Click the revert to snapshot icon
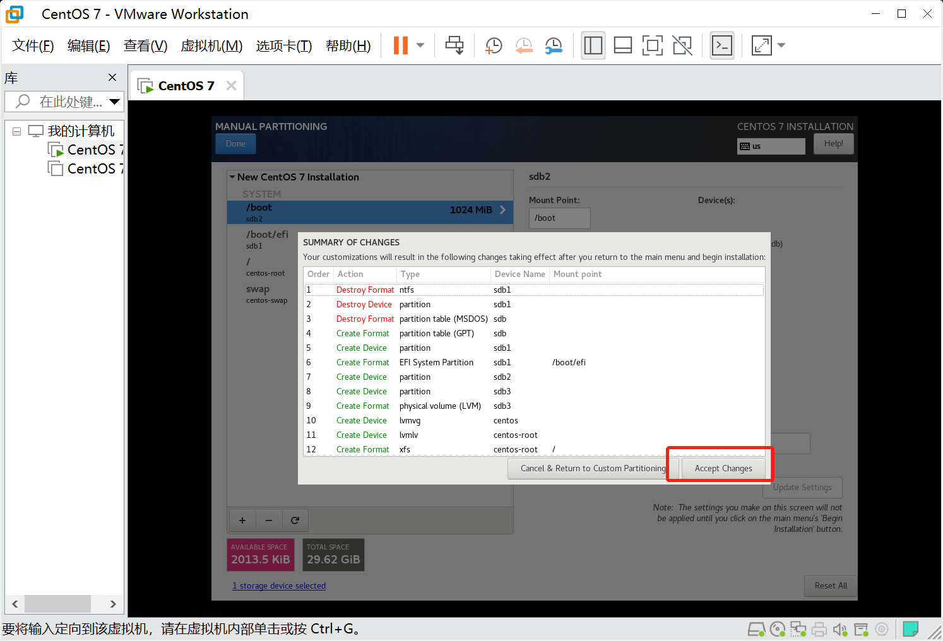 pos(524,45)
